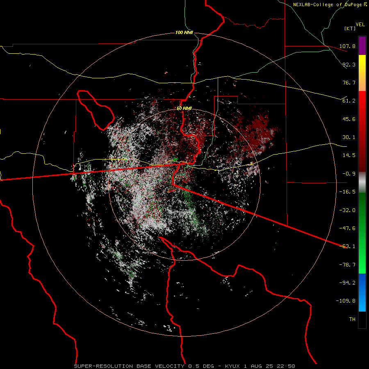This screenshot has width=369, height=369.
Task: Select the -0.9 legend value
Action: 349,174
